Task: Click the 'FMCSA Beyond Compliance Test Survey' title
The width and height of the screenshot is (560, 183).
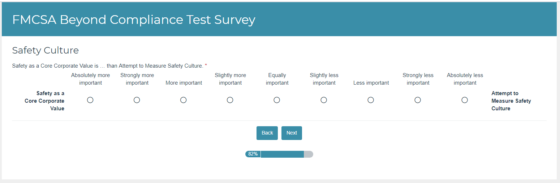Action: point(134,20)
